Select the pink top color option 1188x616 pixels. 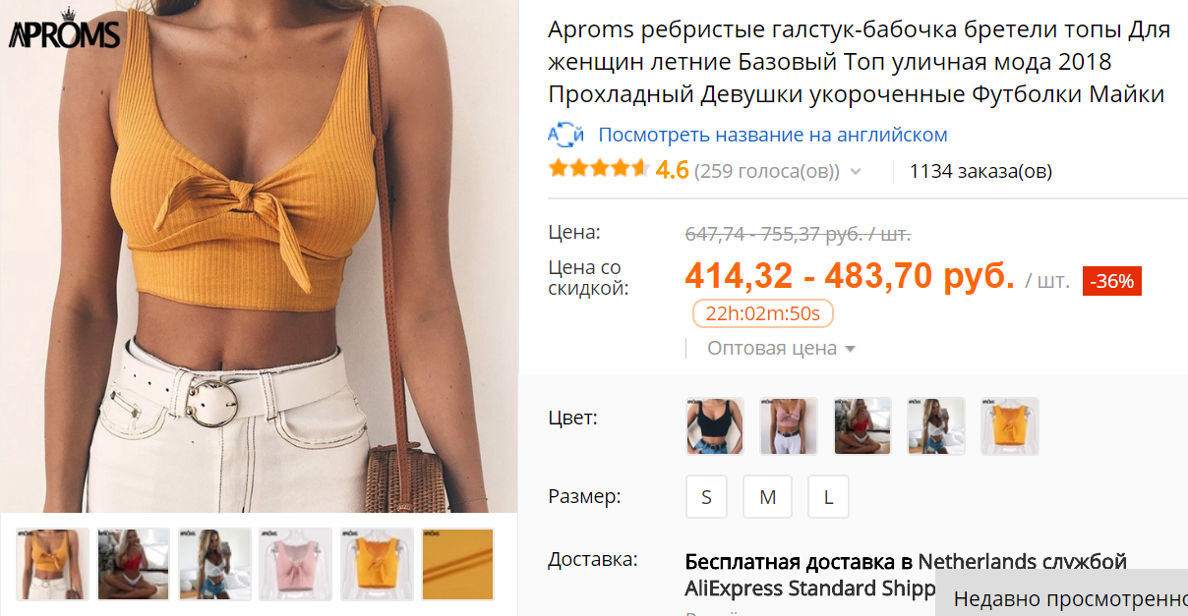pos(789,426)
